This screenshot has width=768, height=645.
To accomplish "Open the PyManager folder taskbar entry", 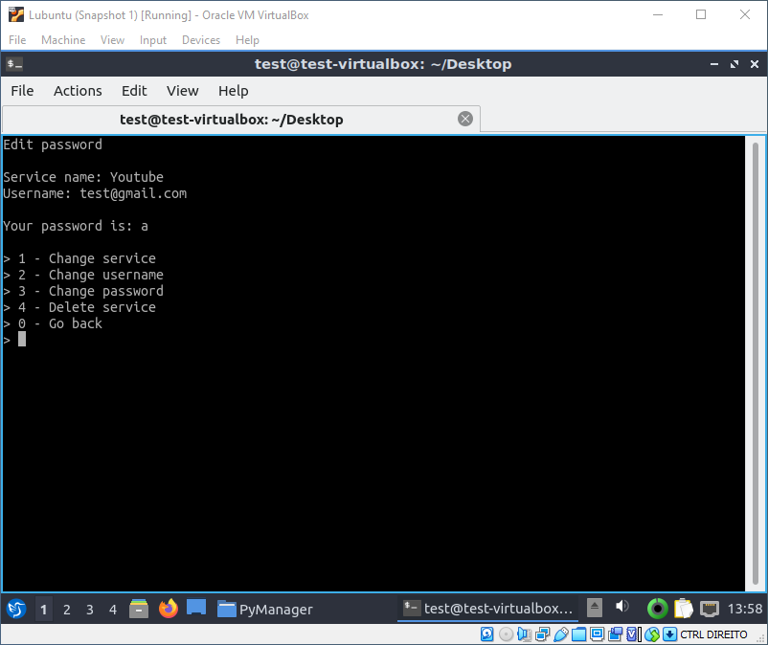I will [x=264, y=609].
